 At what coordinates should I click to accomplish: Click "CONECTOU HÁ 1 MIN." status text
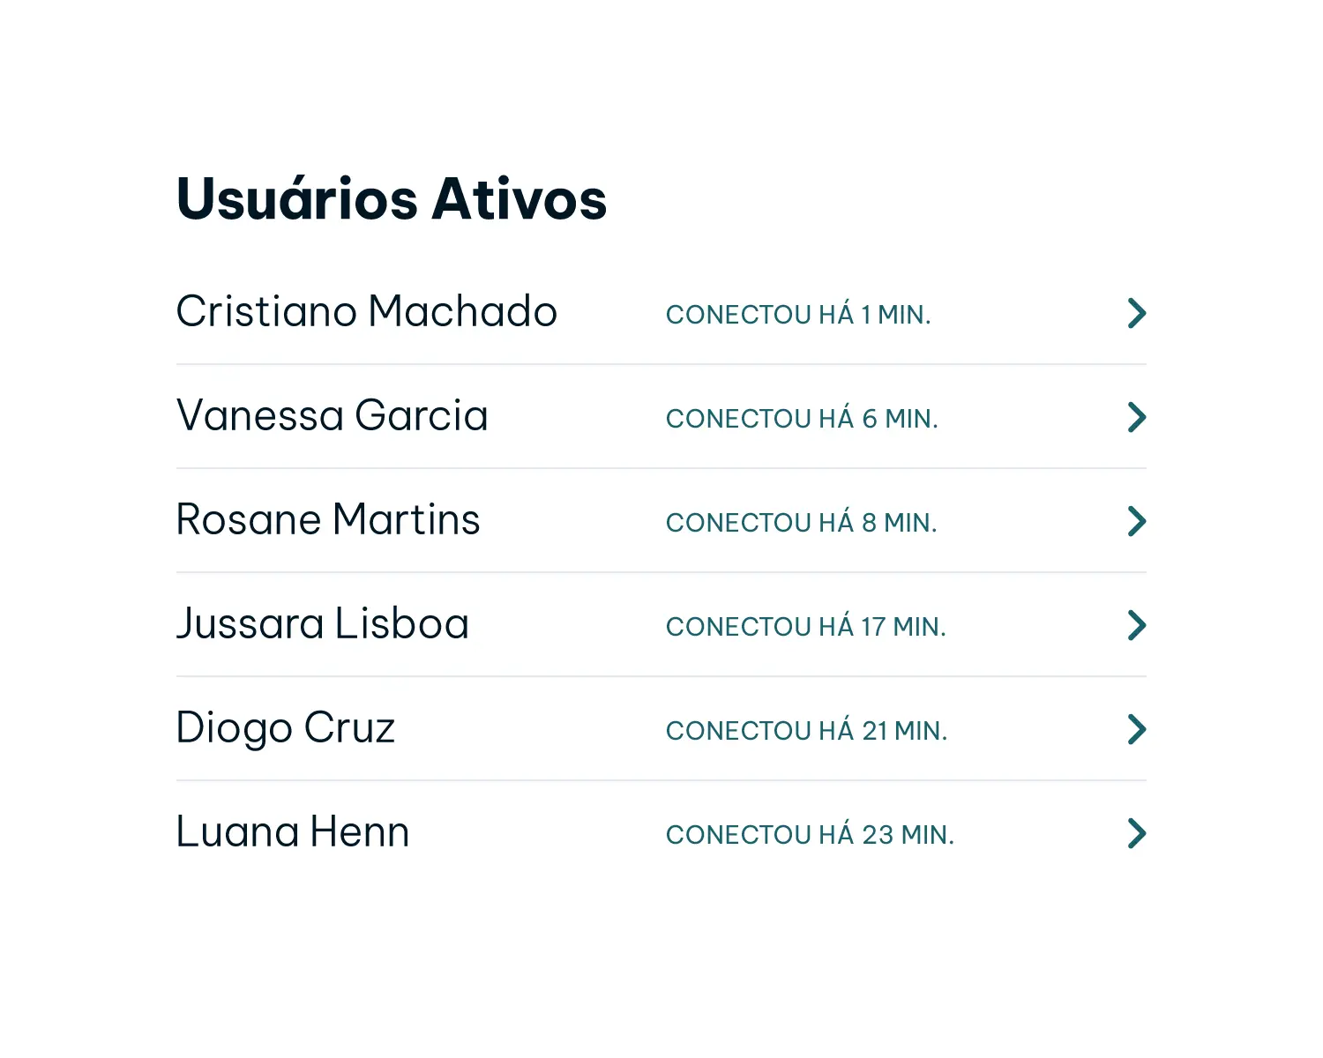pos(798,315)
